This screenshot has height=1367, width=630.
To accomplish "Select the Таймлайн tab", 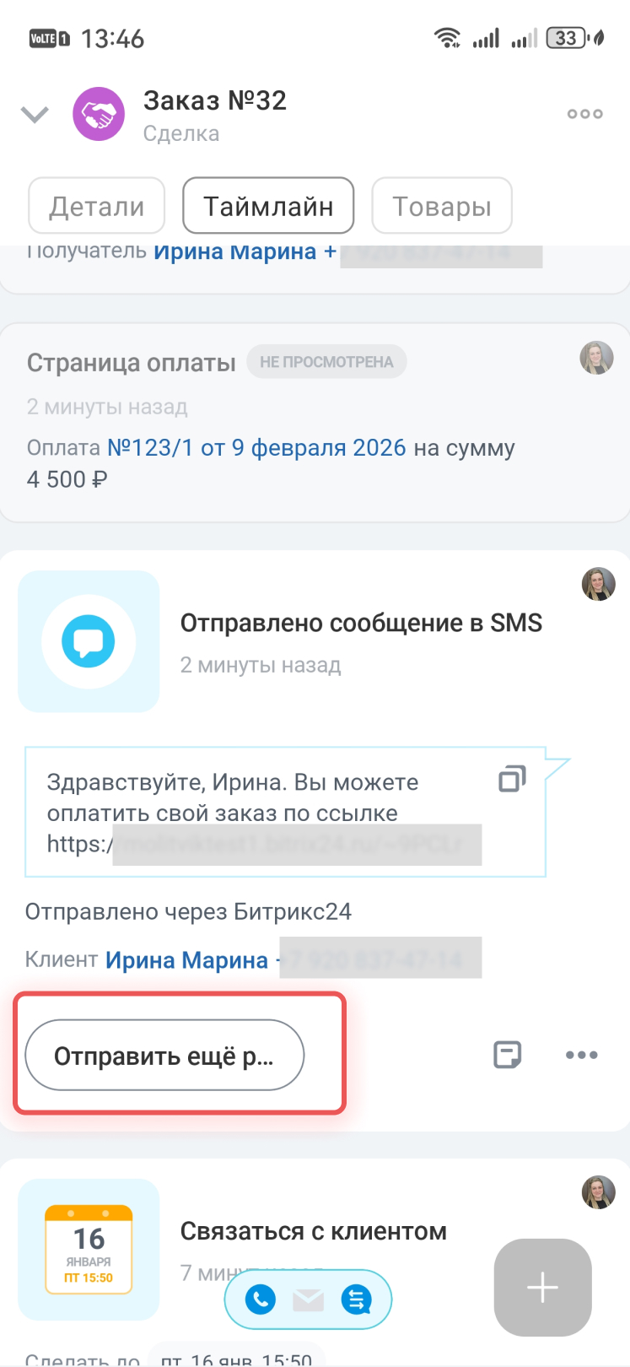I will click(268, 206).
